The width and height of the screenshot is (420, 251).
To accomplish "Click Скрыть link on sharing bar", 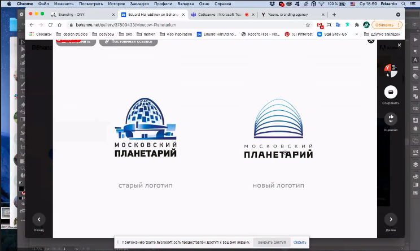I will point(299,242).
